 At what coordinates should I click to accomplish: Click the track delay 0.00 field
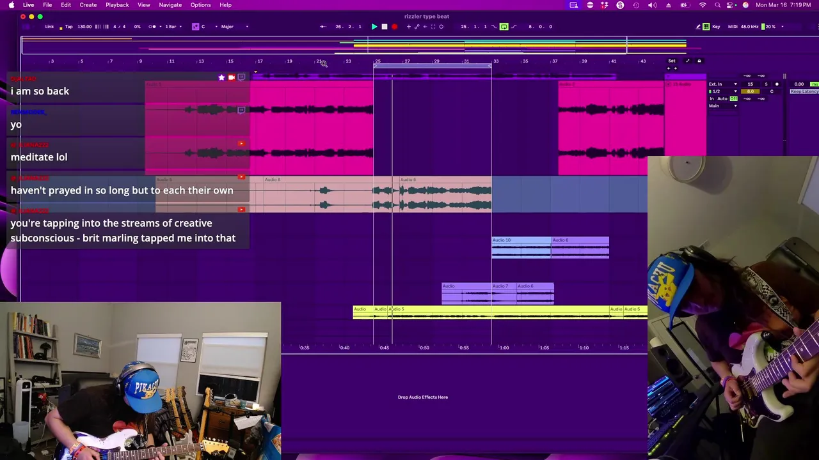(x=799, y=84)
